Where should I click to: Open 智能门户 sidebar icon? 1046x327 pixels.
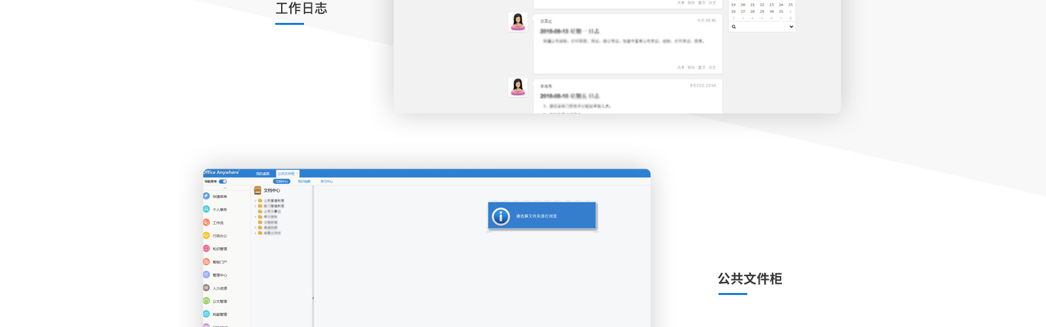[207, 262]
